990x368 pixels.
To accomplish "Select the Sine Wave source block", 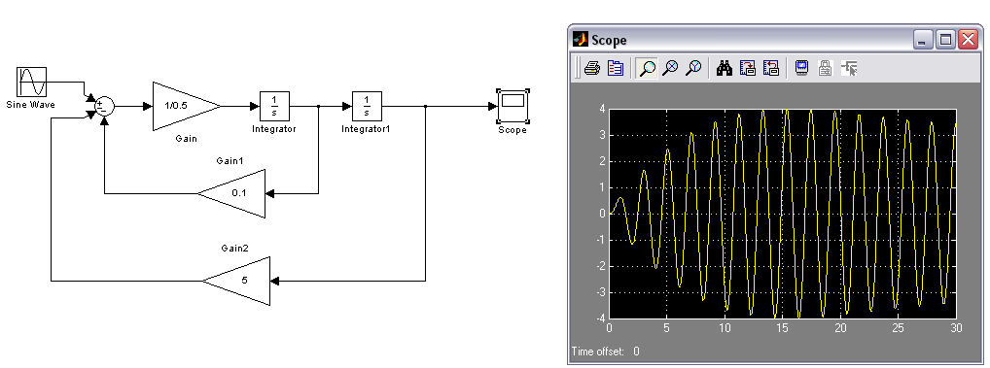I will pos(31,83).
